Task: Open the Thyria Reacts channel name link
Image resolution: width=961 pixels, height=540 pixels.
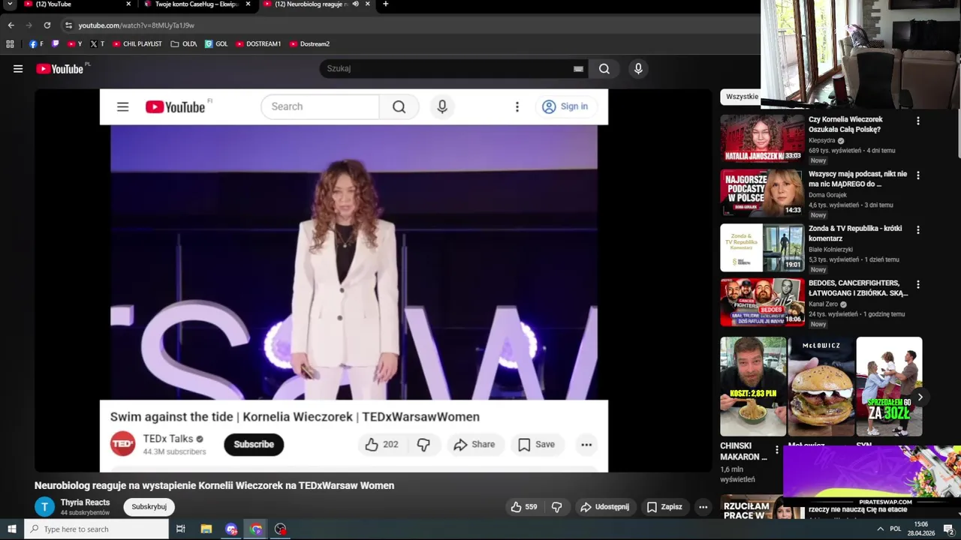Action: pos(85,502)
